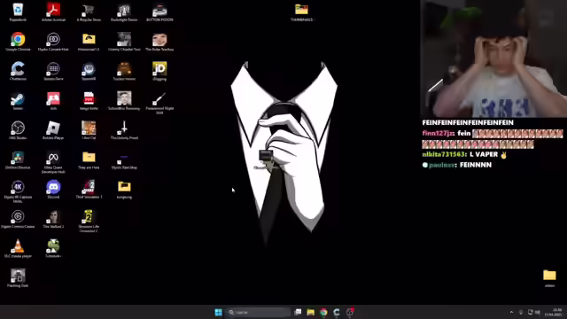Switch to Google Chrome on the taskbar

click(323, 312)
